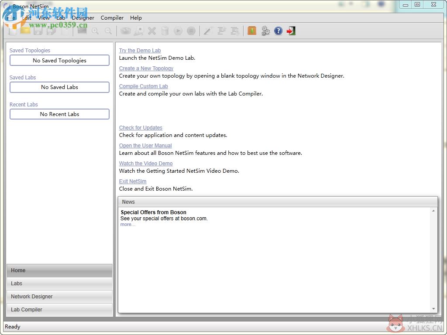Viewport: 447px width, 335px height.
Task: Maximize the Boson NetSim window
Action: click(x=417, y=4)
